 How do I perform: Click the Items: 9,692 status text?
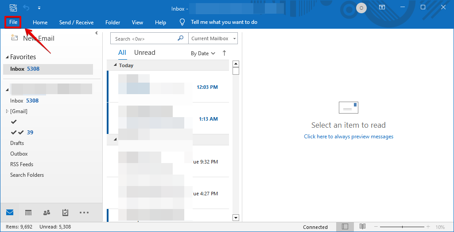click(19, 227)
